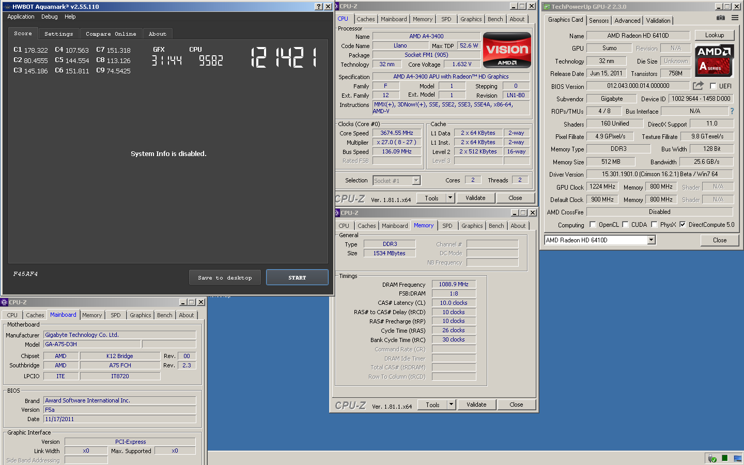The height and width of the screenshot is (465, 744).
Task: Switch to the Advanced tab in GPU-Z
Action: pyautogui.click(x=628, y=21)
